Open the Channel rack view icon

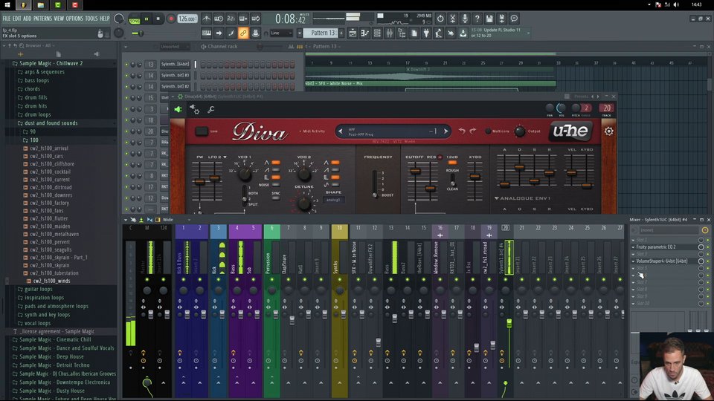(x=377, y=33)
